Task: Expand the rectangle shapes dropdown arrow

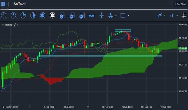Action: point(128,16)
